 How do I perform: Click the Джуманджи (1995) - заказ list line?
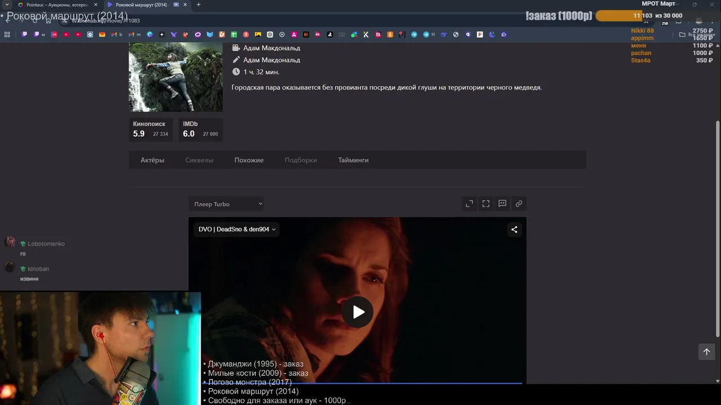click(x=256, y=364)
